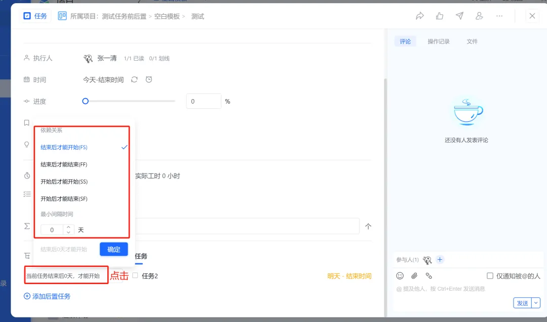Screen dimensions: 547x322
Task: Click breadcrumb 测试任务前后置 project link
Action: [x=124, y=16]
